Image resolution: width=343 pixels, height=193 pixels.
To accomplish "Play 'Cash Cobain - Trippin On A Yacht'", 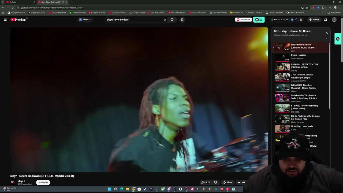I will (x=300, y=98).
